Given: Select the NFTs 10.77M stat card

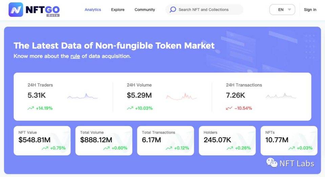Looking at the screenshot, I should click(x=289, y=141).
